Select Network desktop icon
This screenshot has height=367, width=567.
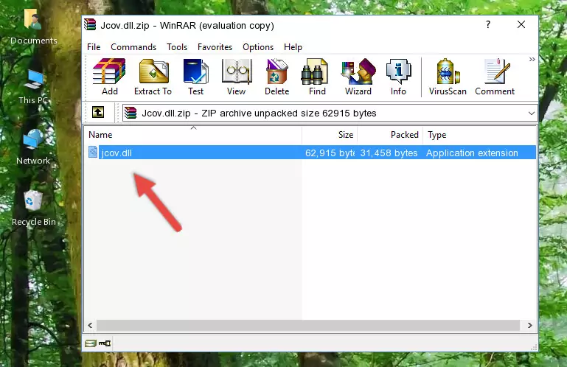(33, 147)
